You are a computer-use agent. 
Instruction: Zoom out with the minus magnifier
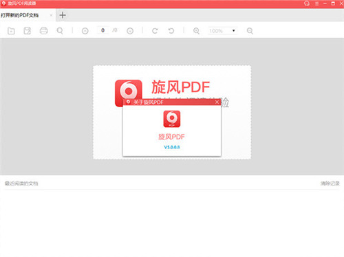250,31
